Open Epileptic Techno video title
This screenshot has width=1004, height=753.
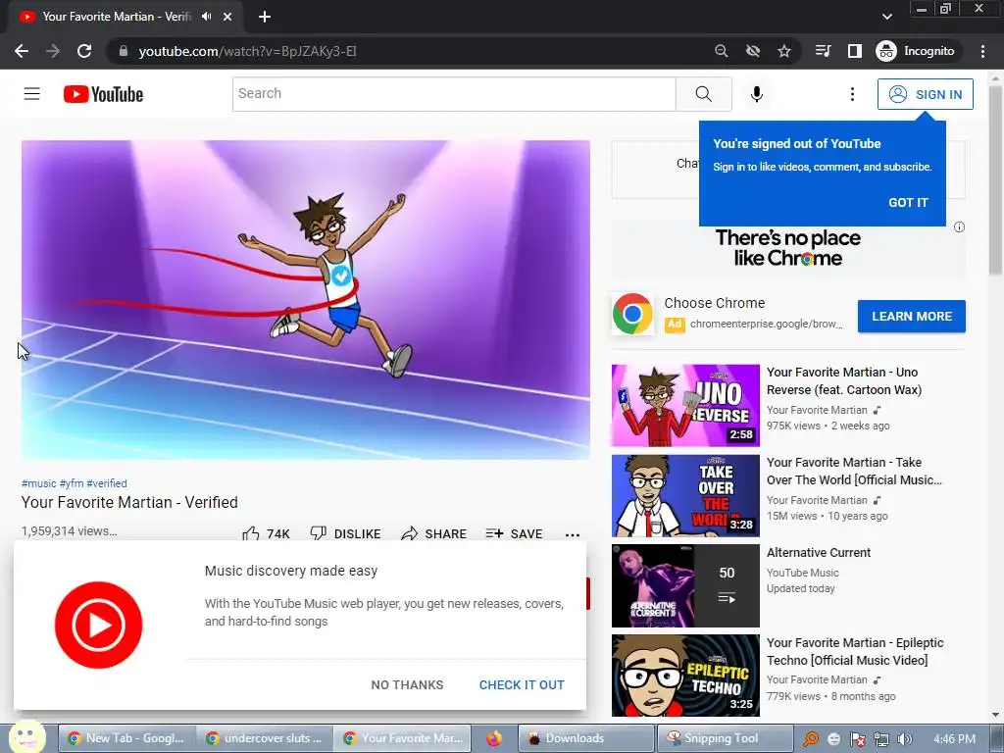pyautogui.click(x=855, y=651)
